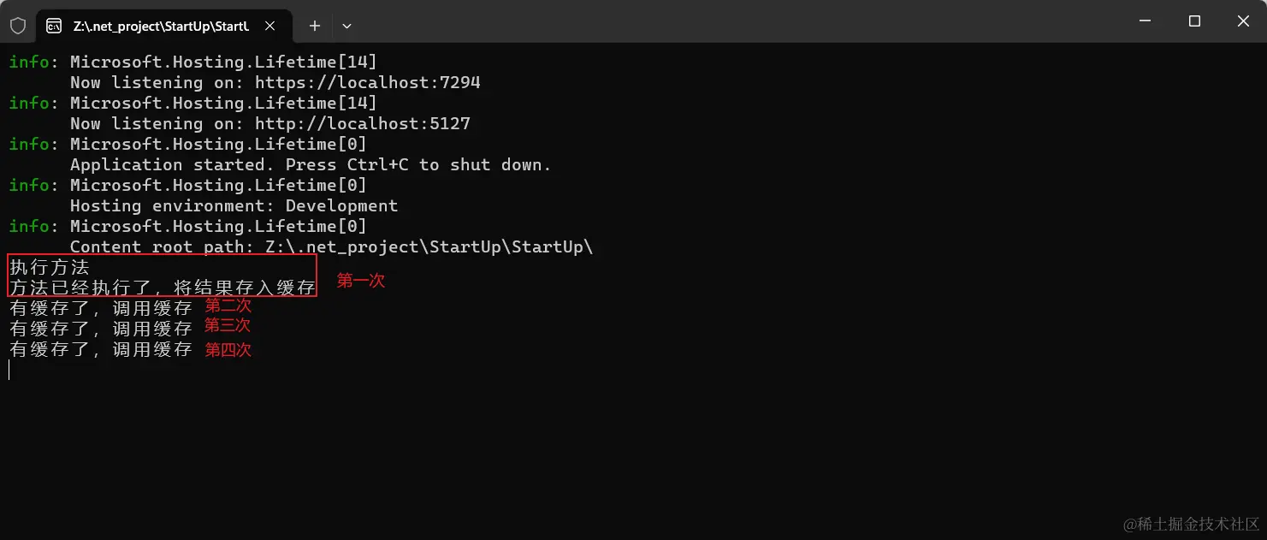Image resolution: width=1267 pixels, height=540 pixels.
Task: Click the red 第一次 annotation label
Action: tap(360, 281)
